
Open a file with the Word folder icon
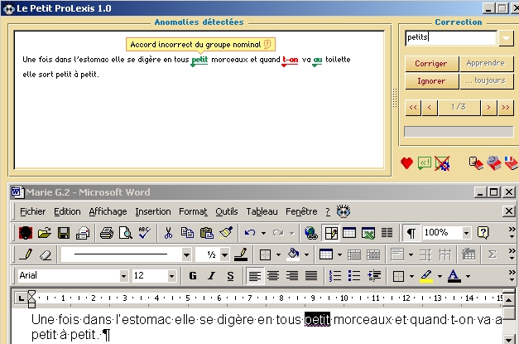(x=45, y=233)
